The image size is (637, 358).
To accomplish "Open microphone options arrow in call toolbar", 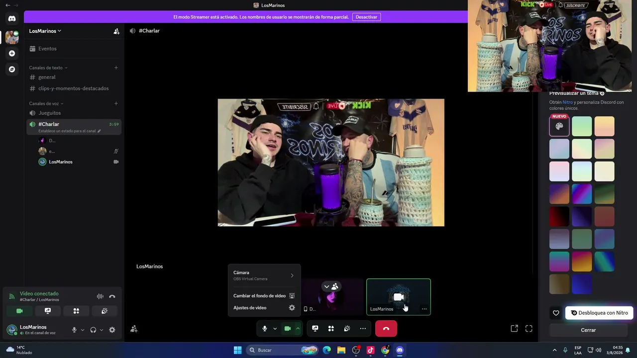I will point(275,329).
